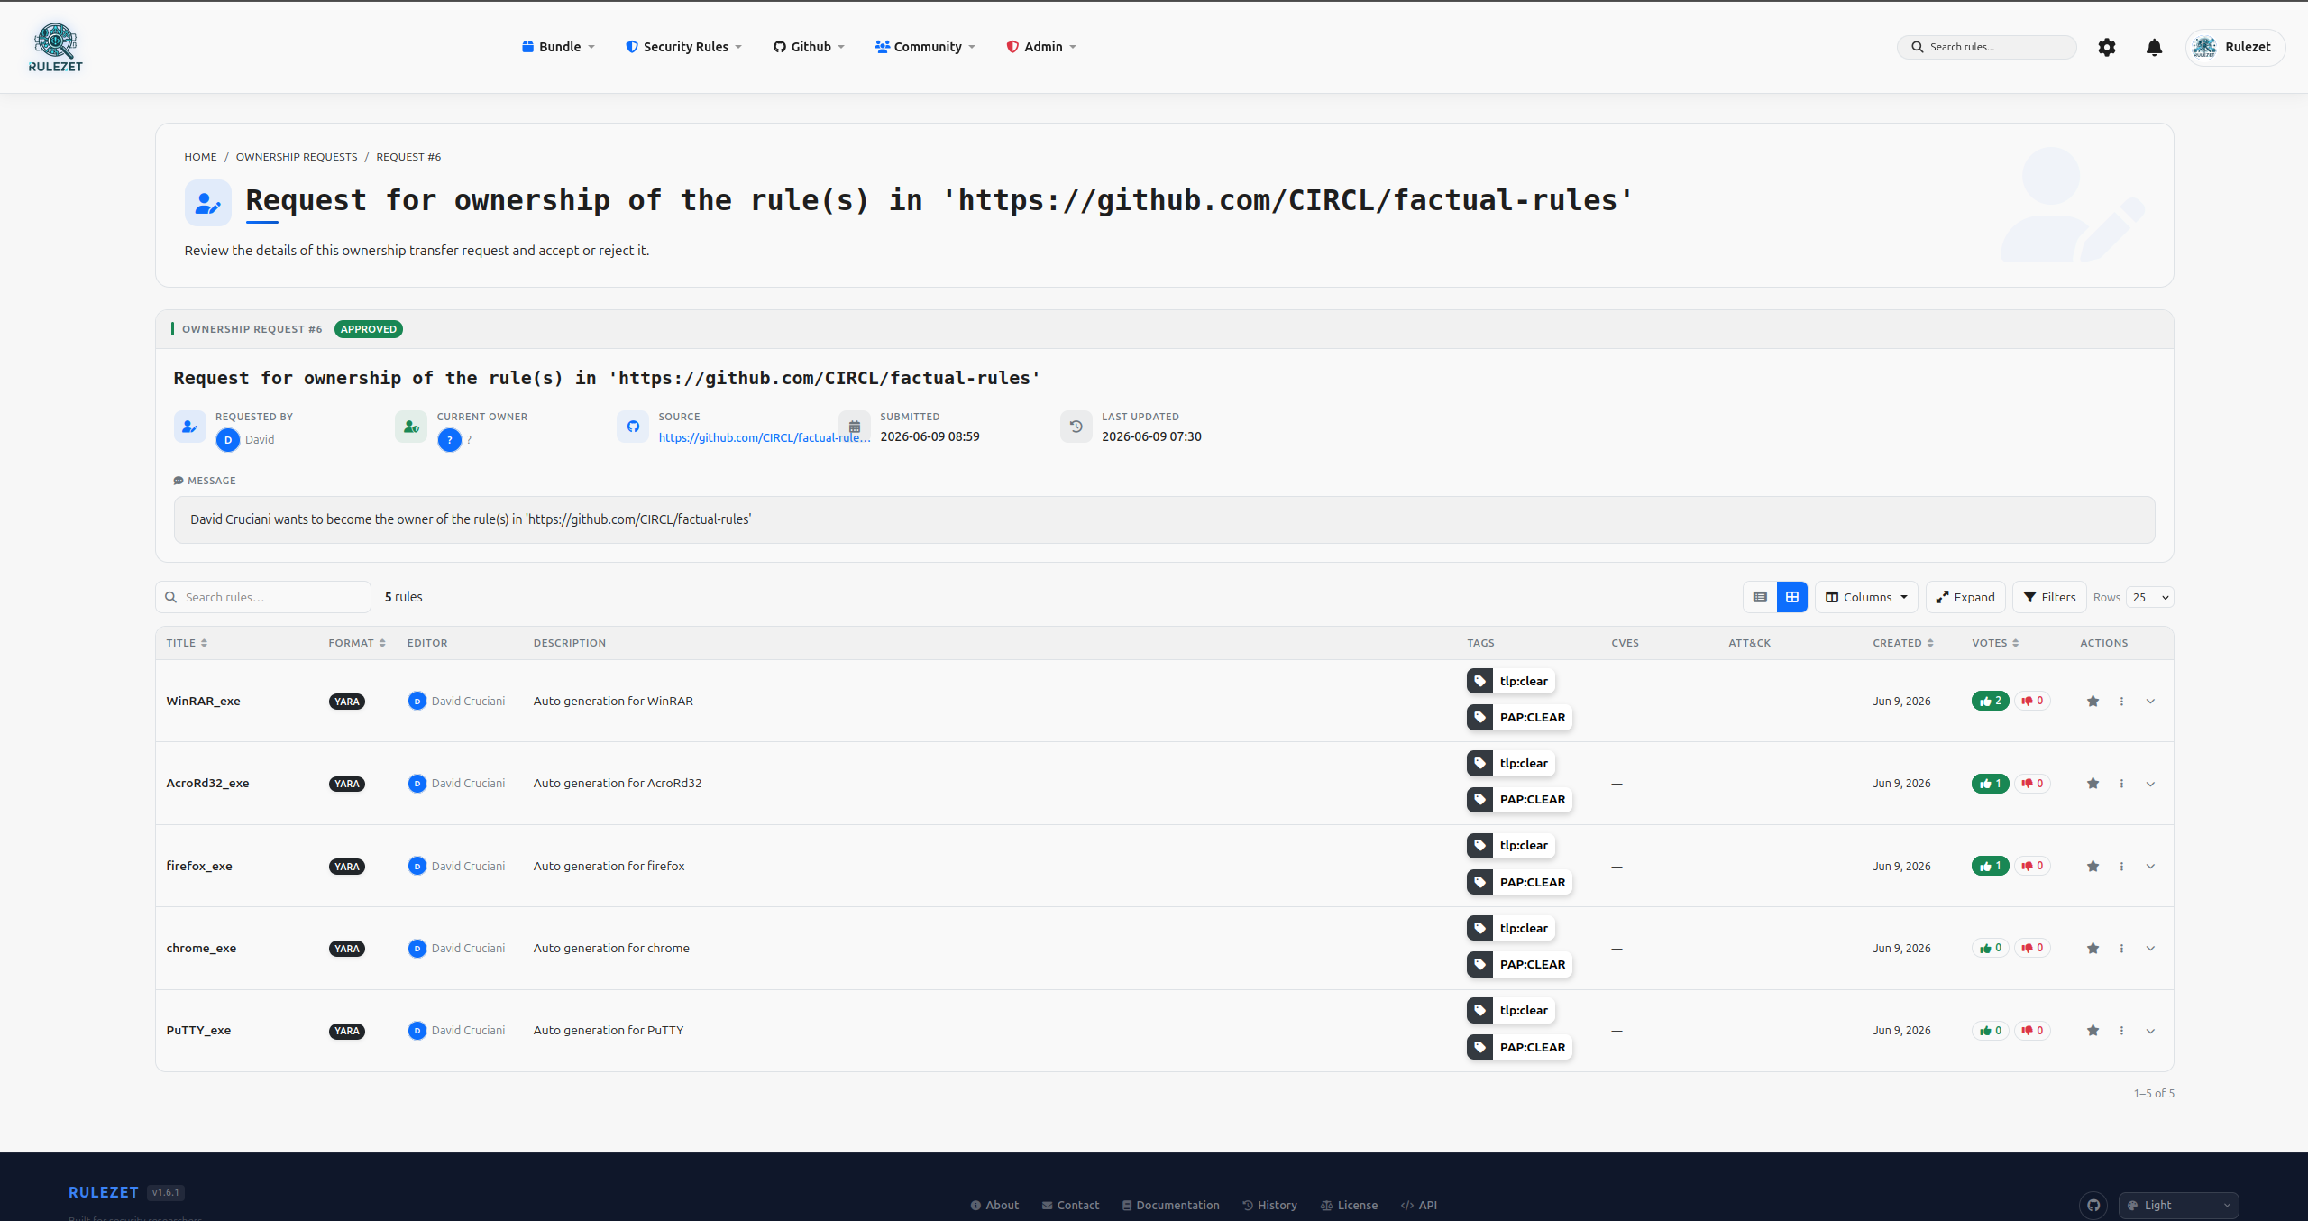Image resolution: width=2308 pixels, height=1221 pixels.
Task: Open the CIRCL factual-rules source link
Action: click(x=765, y=437)
